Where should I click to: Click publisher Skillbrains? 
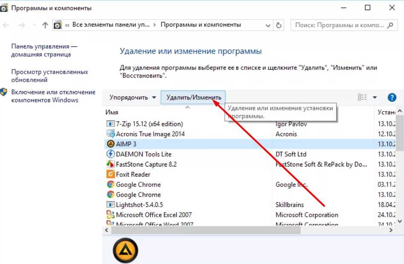pyautogui.click(x=289, y=204)
